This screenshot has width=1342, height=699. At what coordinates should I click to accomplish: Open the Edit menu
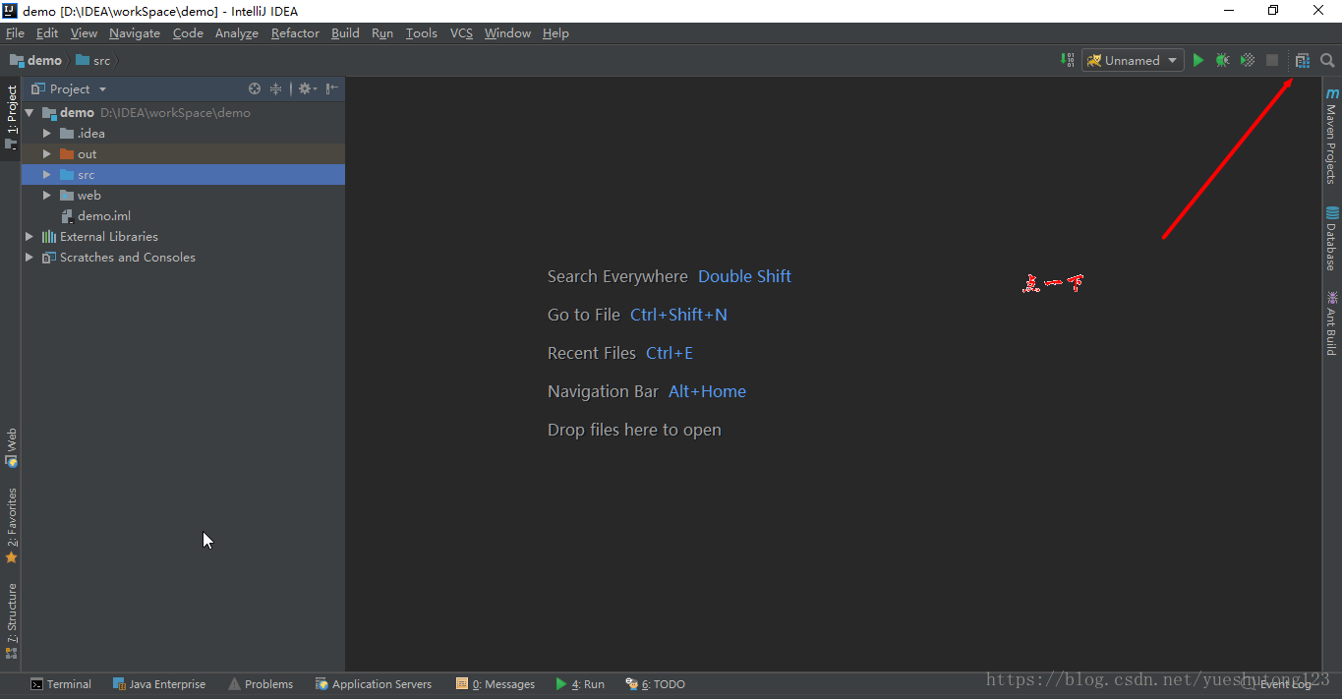pyautogui.click(x=47, y=33)
